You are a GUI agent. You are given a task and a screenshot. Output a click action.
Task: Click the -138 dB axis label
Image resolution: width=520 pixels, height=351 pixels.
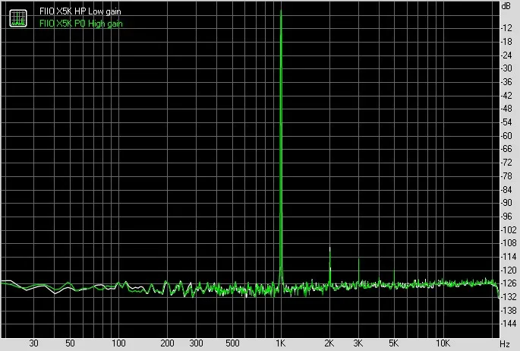[508, 311]
